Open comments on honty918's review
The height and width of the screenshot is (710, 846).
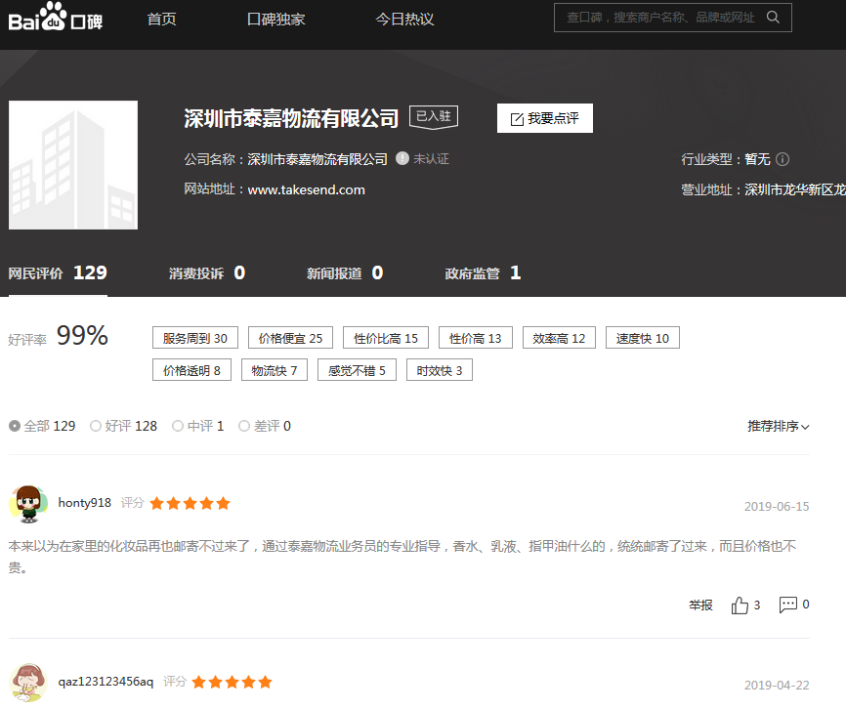[787, 606]
